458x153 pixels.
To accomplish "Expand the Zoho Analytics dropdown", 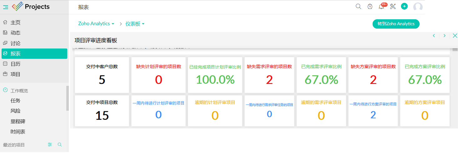I will [96, 24].
